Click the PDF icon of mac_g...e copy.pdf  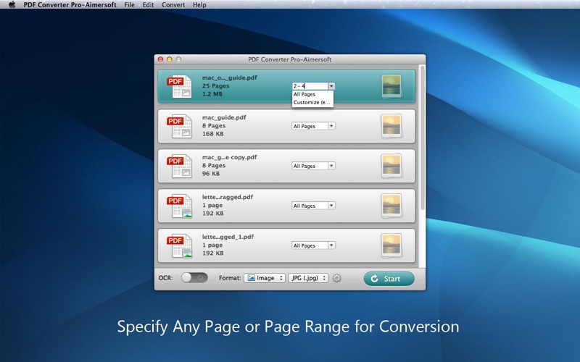(x=178, y=167)
